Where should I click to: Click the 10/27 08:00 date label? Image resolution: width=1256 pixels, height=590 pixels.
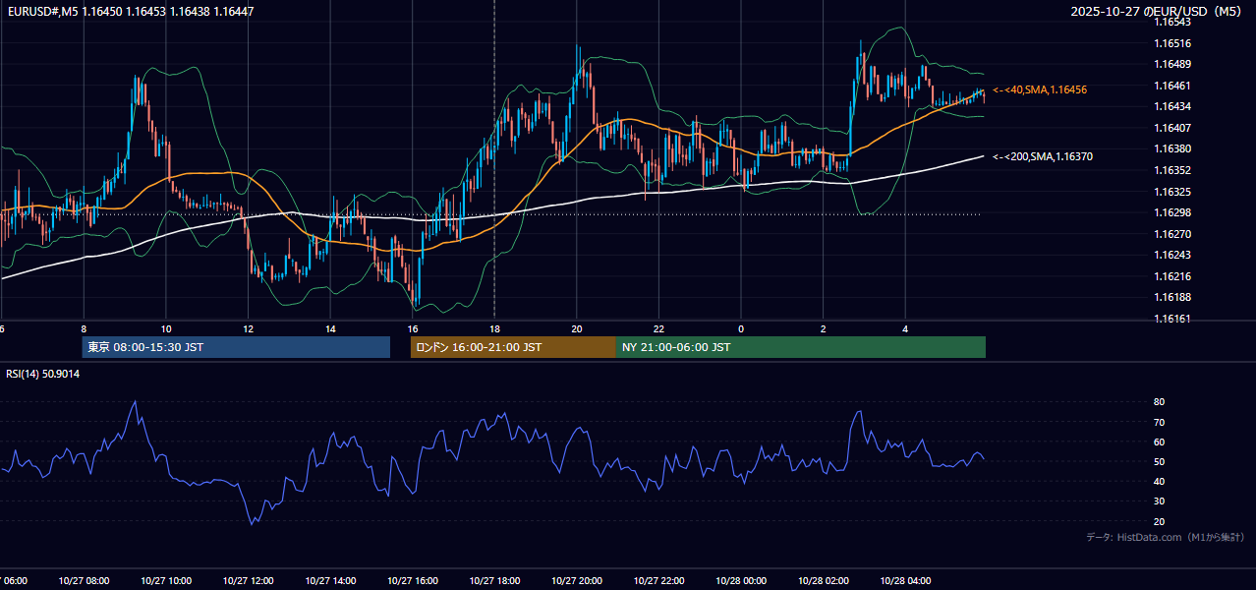click(x=84, y=581)
